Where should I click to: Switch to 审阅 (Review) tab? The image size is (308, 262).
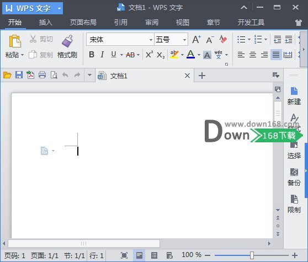152,23
